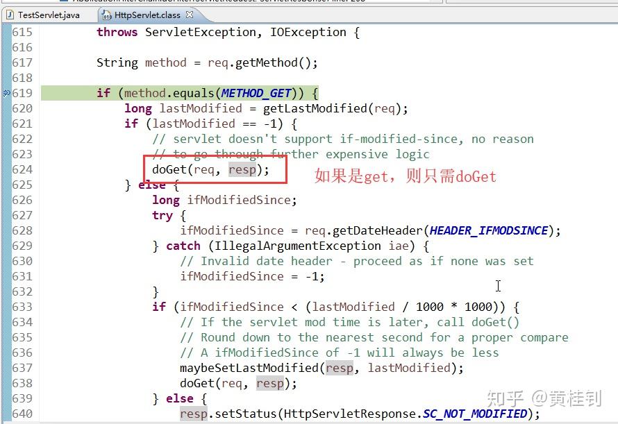Click on ServletException on line 615

coord(201,32)
